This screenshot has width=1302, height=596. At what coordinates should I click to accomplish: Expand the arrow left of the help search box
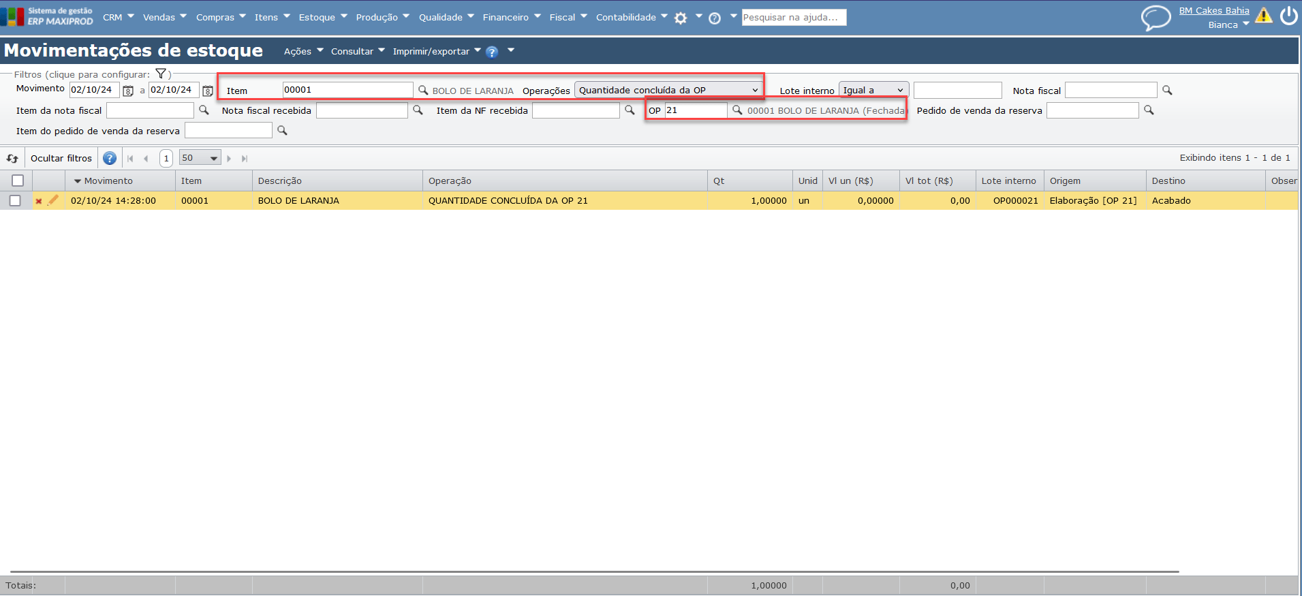point(733,16)
